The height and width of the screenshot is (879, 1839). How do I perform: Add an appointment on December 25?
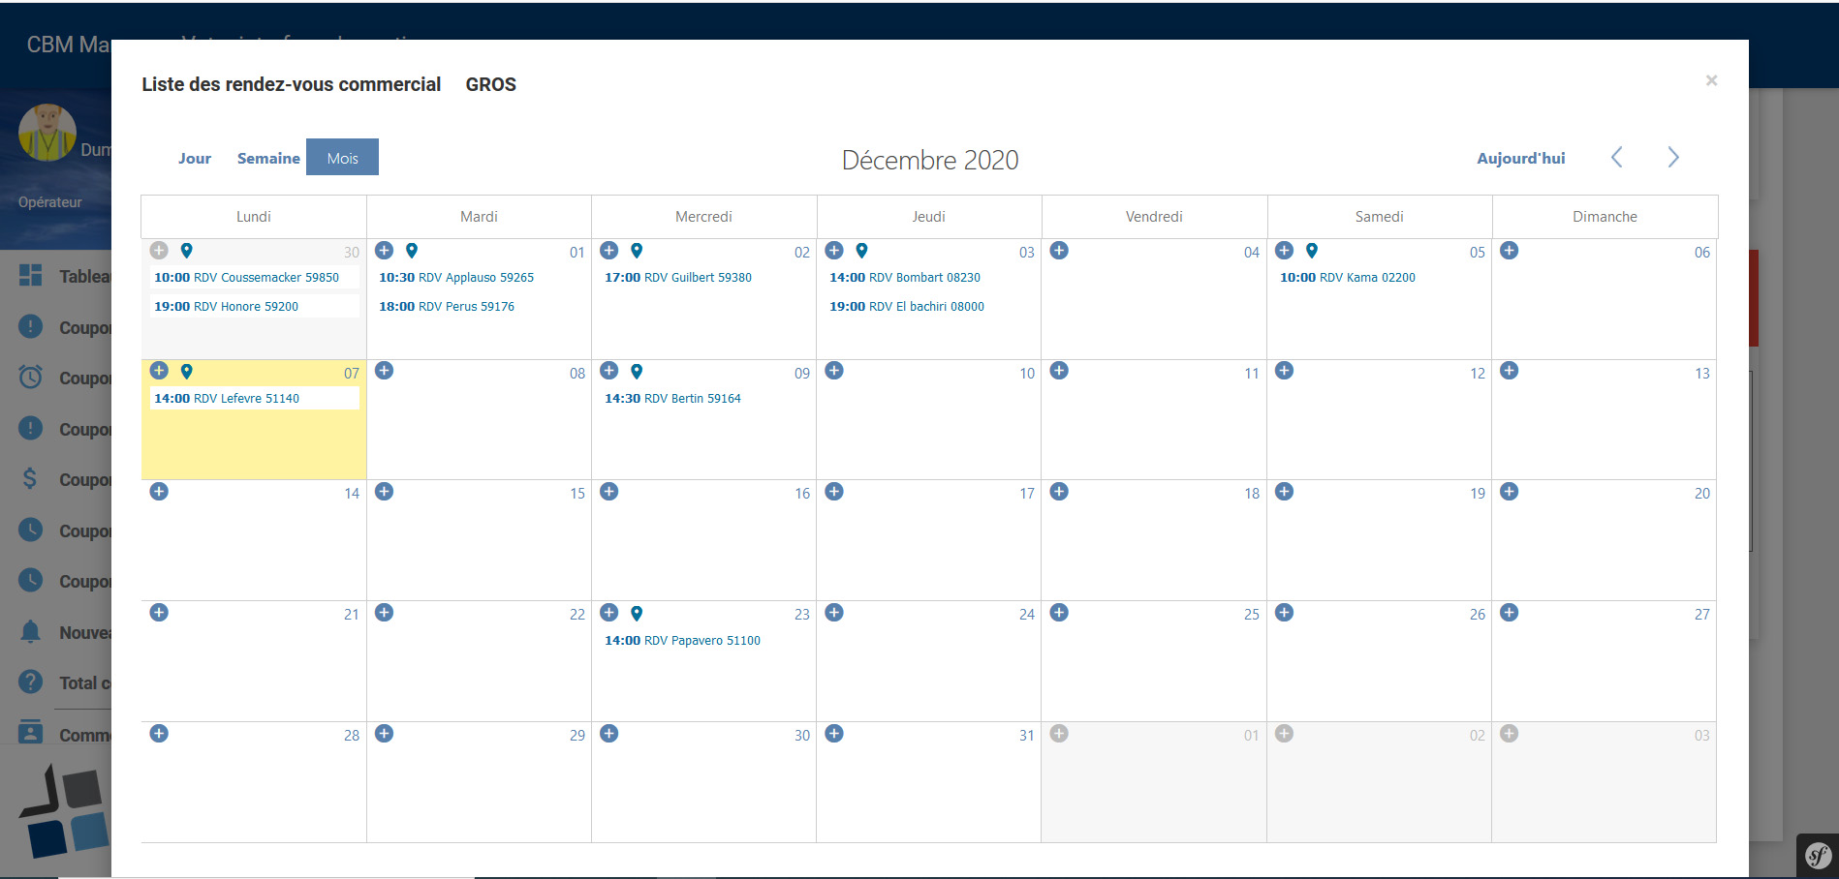[1059, 613]
